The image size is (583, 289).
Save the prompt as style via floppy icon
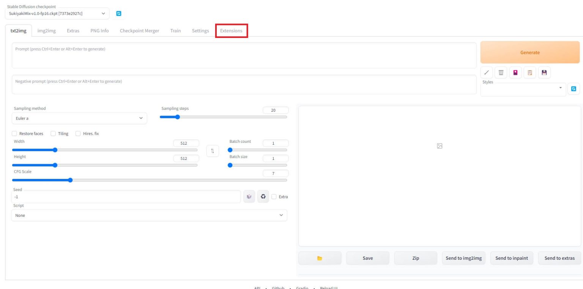tap(544, 73)
